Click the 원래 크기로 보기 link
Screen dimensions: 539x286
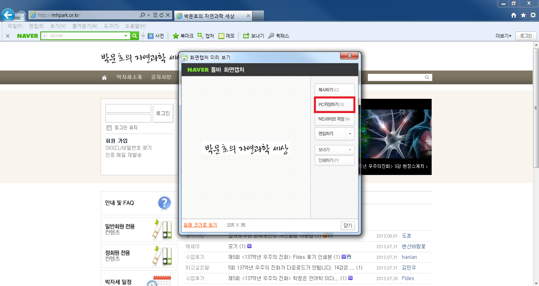coord(200,225)
